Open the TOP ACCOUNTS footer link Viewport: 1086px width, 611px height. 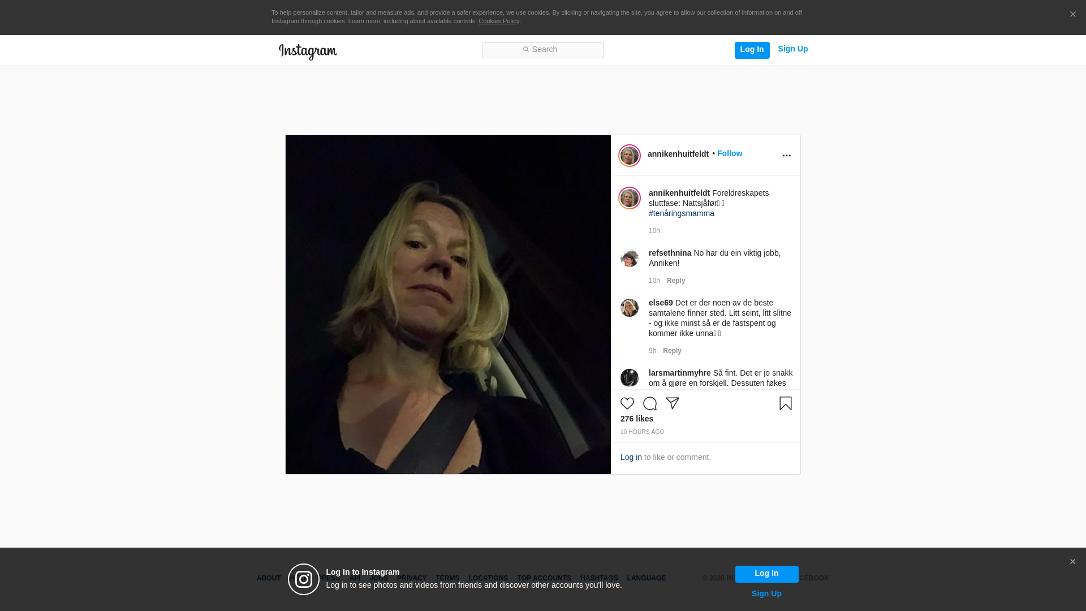pyautogui.click(x=544, y=578)
